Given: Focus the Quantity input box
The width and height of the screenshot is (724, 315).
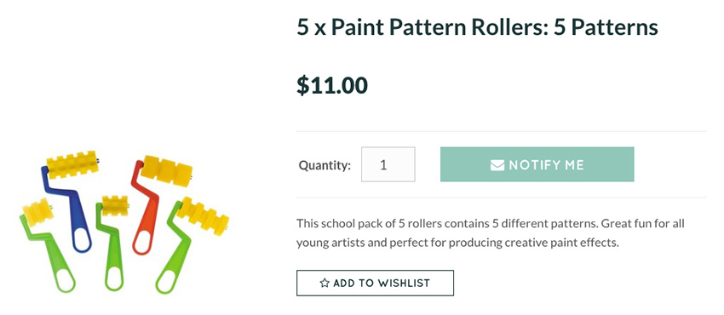Looking at the screenshot, I should click(388, 164).
